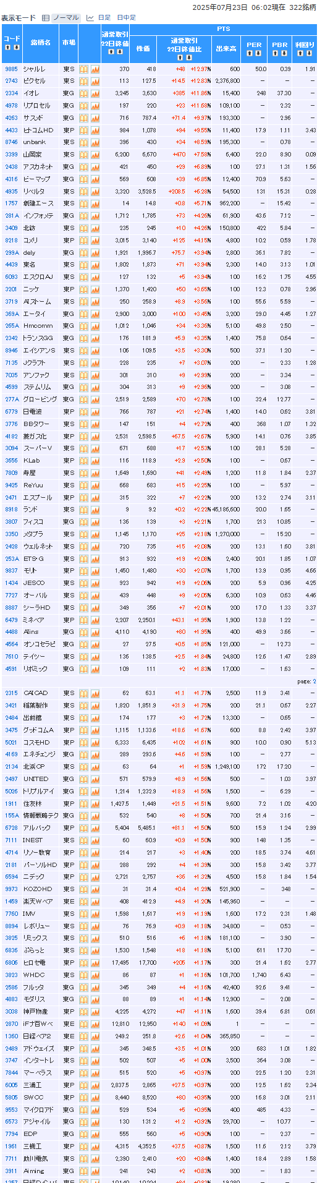Open the book icon for シャルレ
The image size is (325, 1183).
pyautogui.click(x=83, y=69)
